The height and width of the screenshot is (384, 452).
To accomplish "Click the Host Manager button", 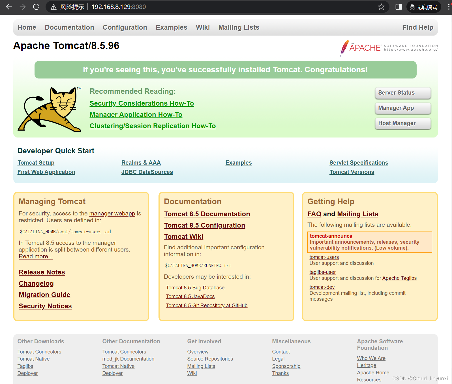I will pos(403,123).
